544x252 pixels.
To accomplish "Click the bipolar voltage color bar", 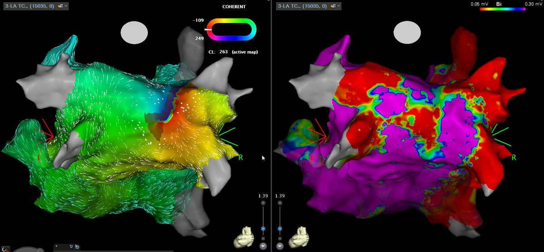I will click(x=503, y=9).
